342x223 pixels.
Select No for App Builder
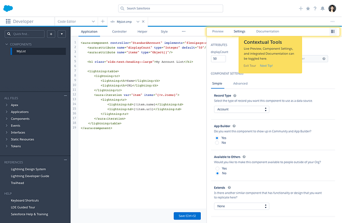tap(217, 143)
